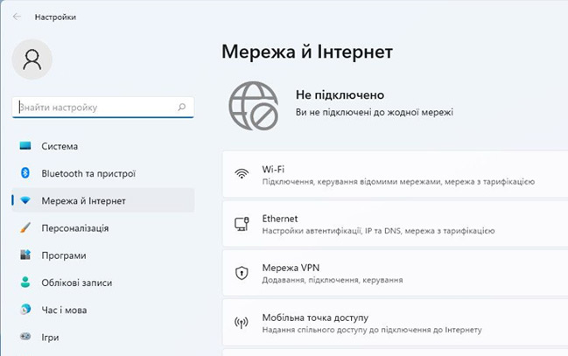This screenshot has height=356, width=568.
Task: Select Мережа й Інтернет in sidebar
Action: click(103, 200)
